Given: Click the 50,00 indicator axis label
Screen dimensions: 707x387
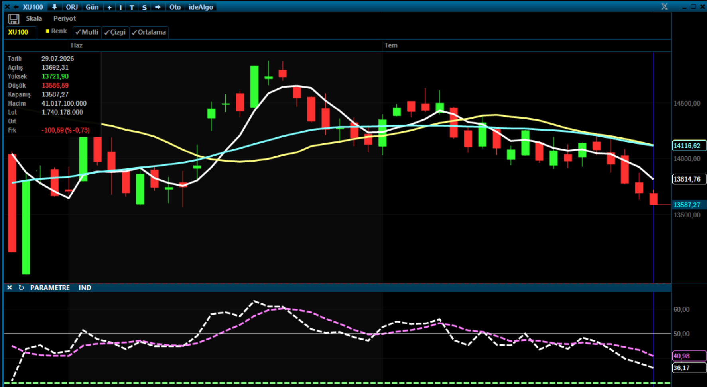Looking at the screenshot, I should tap(681, 334).
